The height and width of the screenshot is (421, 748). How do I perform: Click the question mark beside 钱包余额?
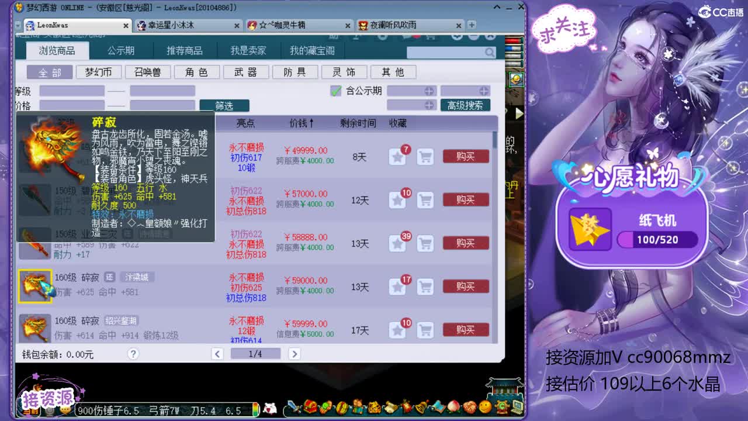pyautogui.click(x=133, y=354)
